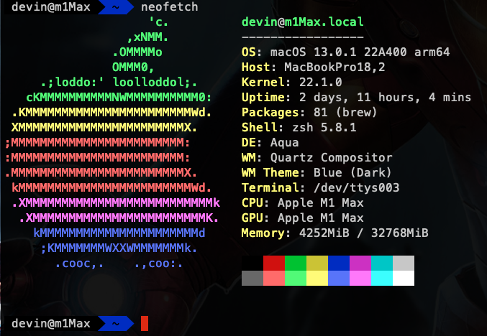Click the teal cyan block in top row
Viewport: 487px width, 336px height.
pyautogui.click(x=382, y=263)
